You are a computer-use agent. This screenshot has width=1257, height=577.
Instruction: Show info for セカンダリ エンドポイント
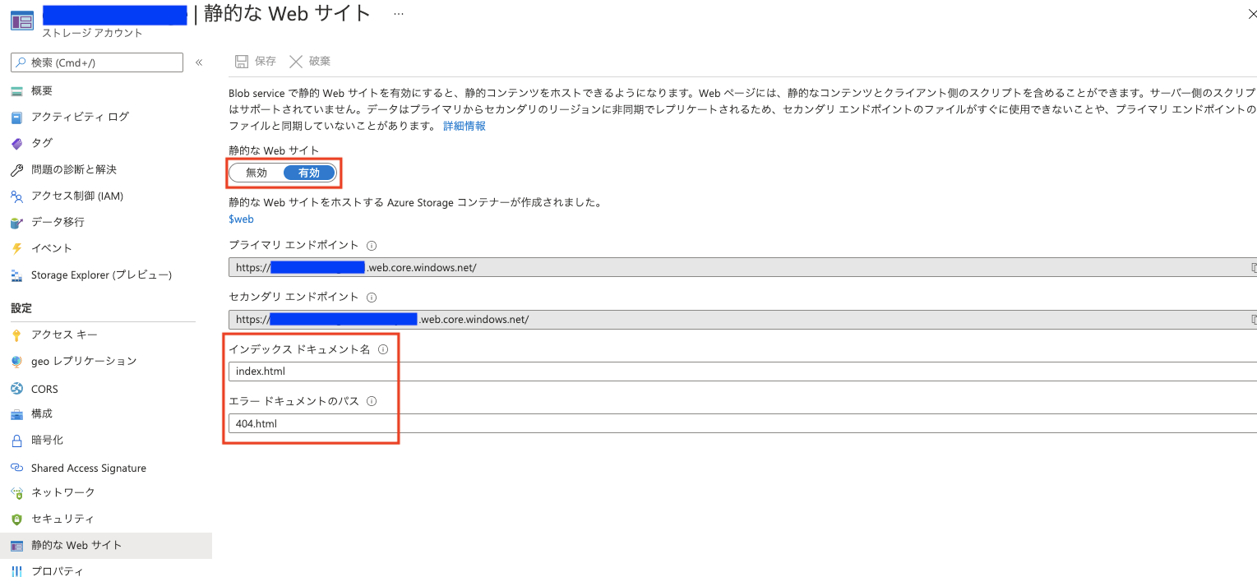point(371,298)
